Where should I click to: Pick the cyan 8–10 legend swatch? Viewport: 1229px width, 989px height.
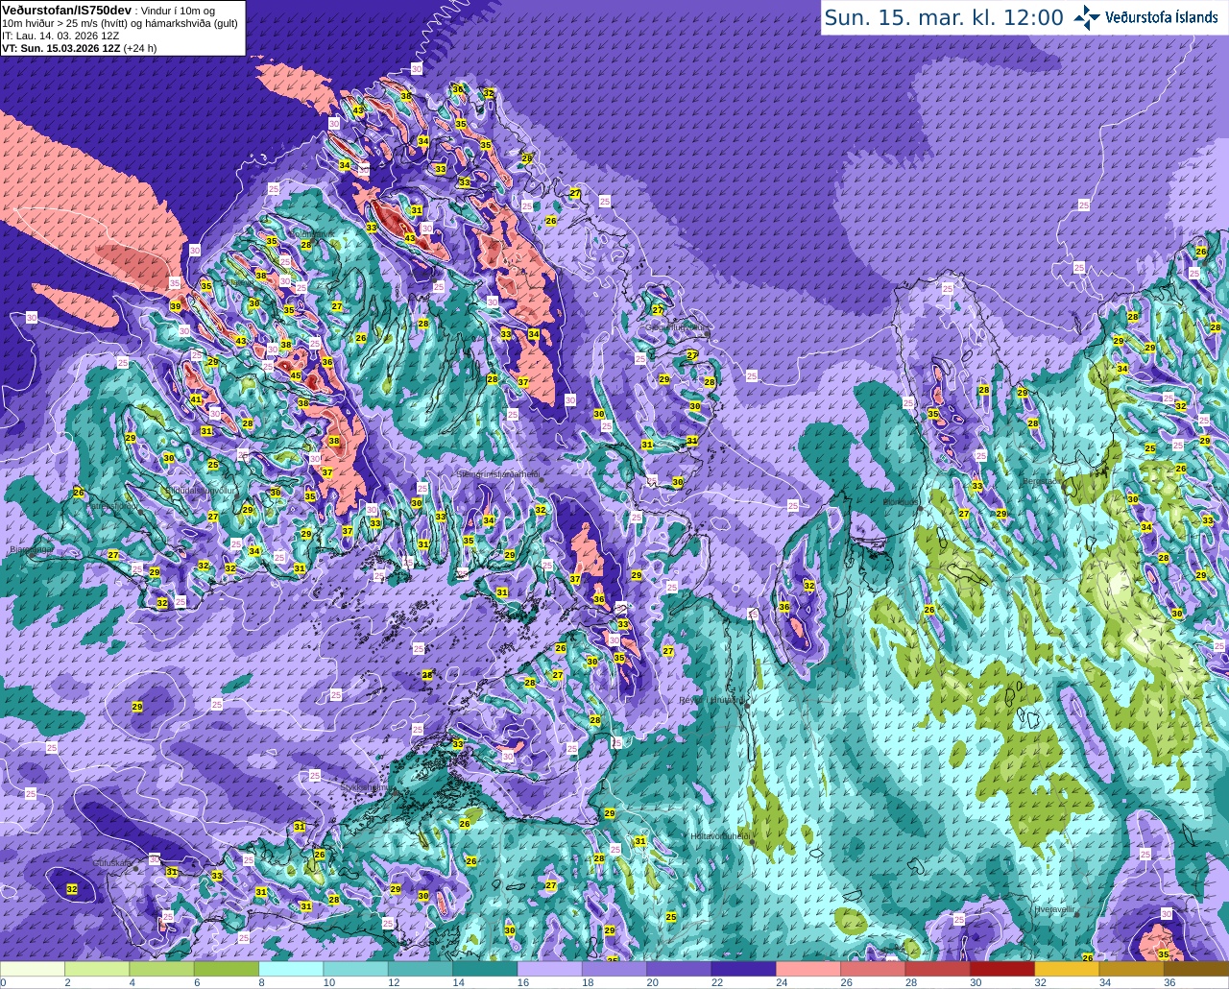pyautogui.click(x=291, y=969)
